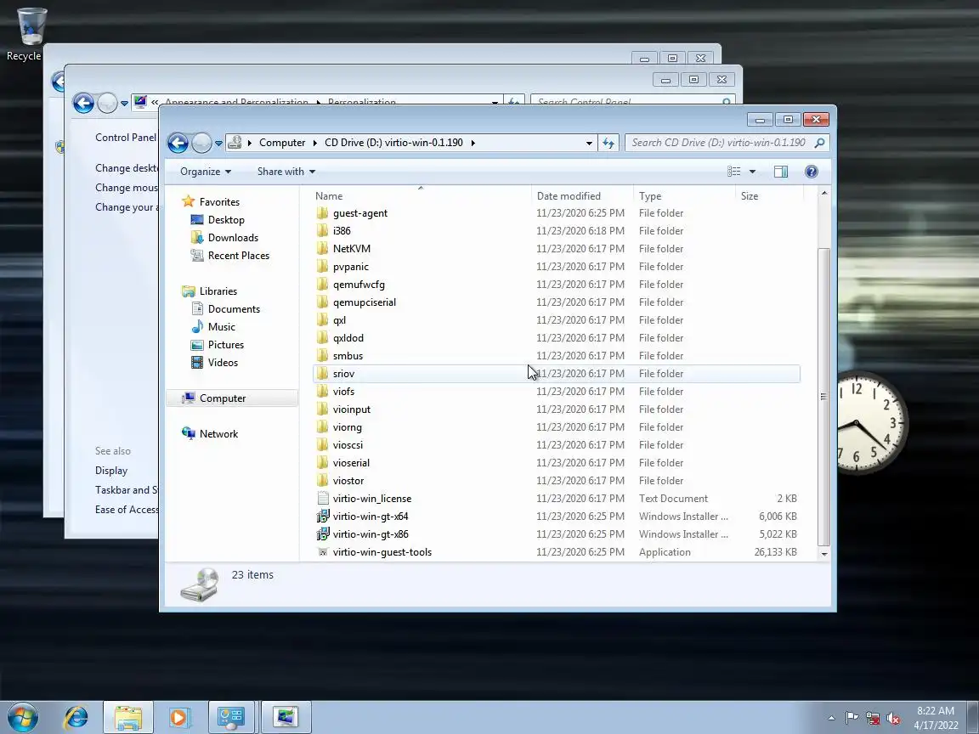
Task: Open the view options dropdown arrow
Action: coord(752,172)
